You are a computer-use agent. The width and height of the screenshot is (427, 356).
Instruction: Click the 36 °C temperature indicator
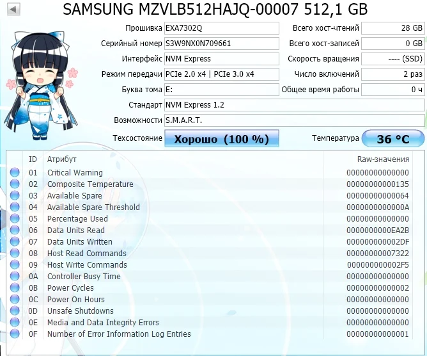(x=393, y=138)
